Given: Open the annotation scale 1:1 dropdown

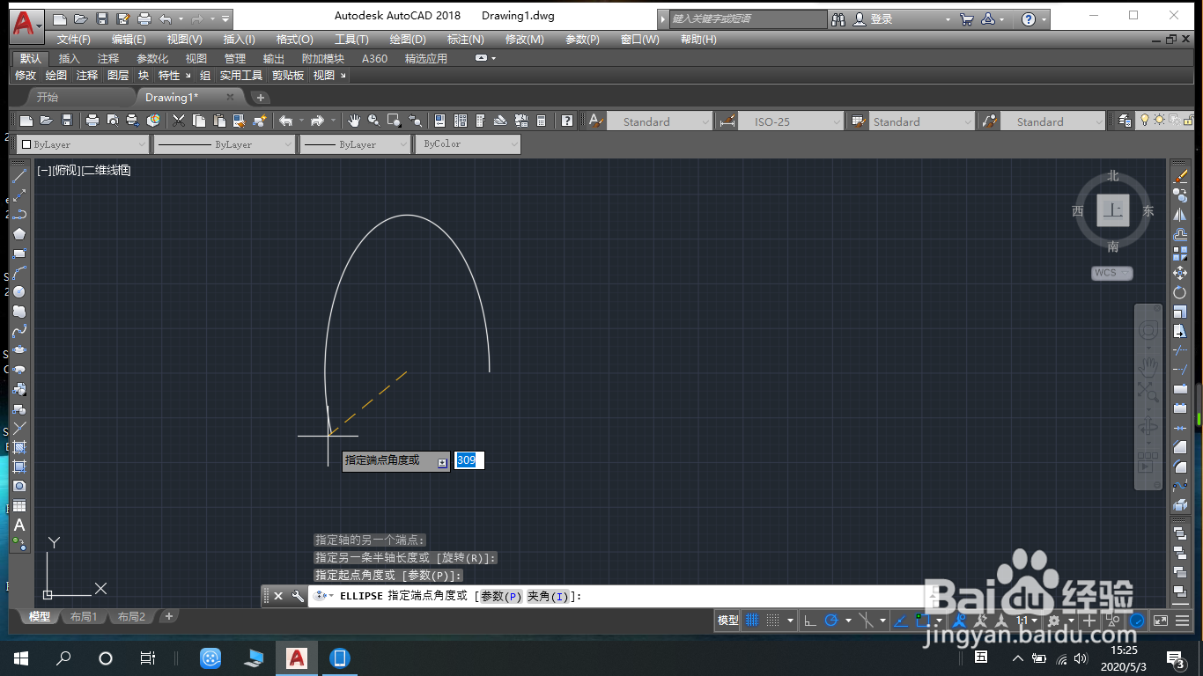Looking at the screenshot, I should point(1028,621).
